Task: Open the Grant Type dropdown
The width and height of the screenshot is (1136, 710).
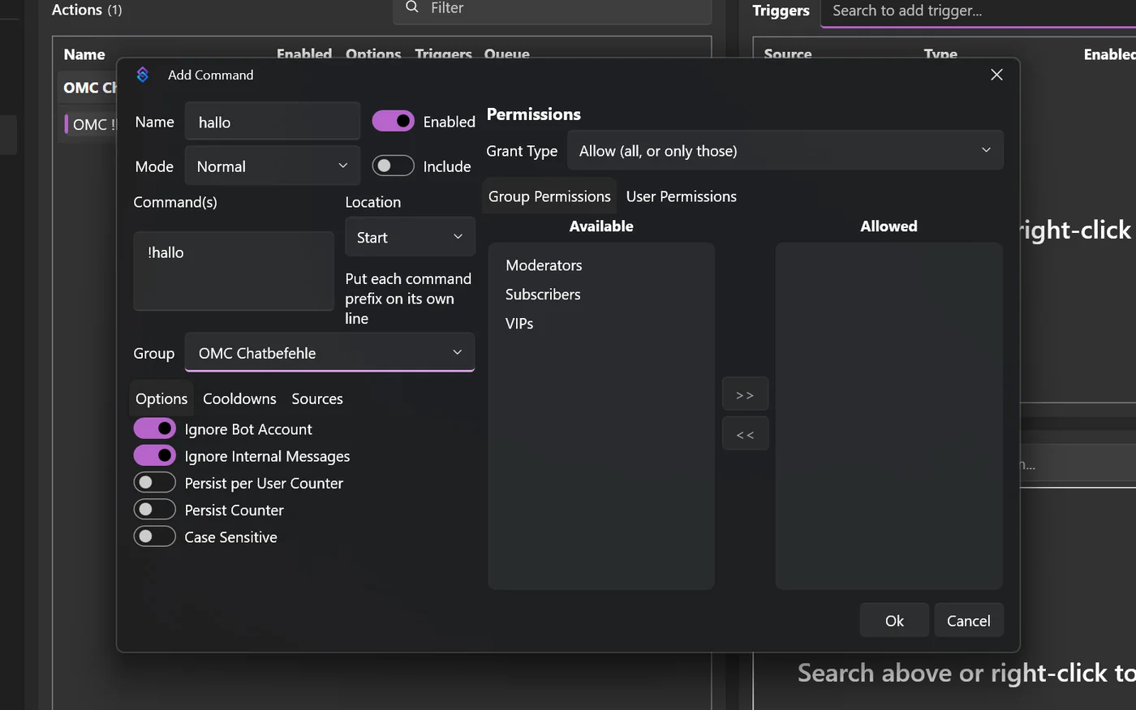Action: pyautogui.click(x=785, y=150)
